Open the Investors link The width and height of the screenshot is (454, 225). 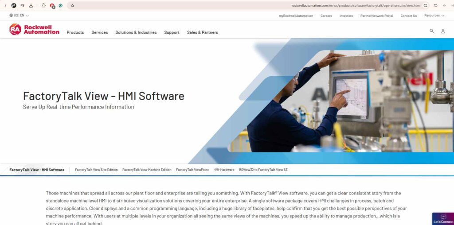(346, 16)
